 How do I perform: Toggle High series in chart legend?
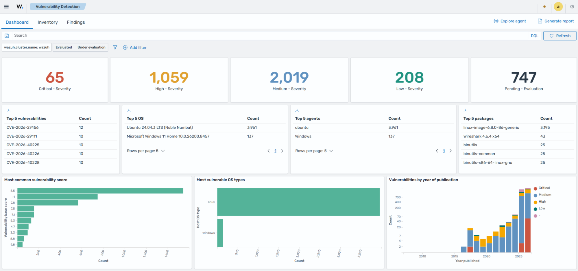point(540,202)
